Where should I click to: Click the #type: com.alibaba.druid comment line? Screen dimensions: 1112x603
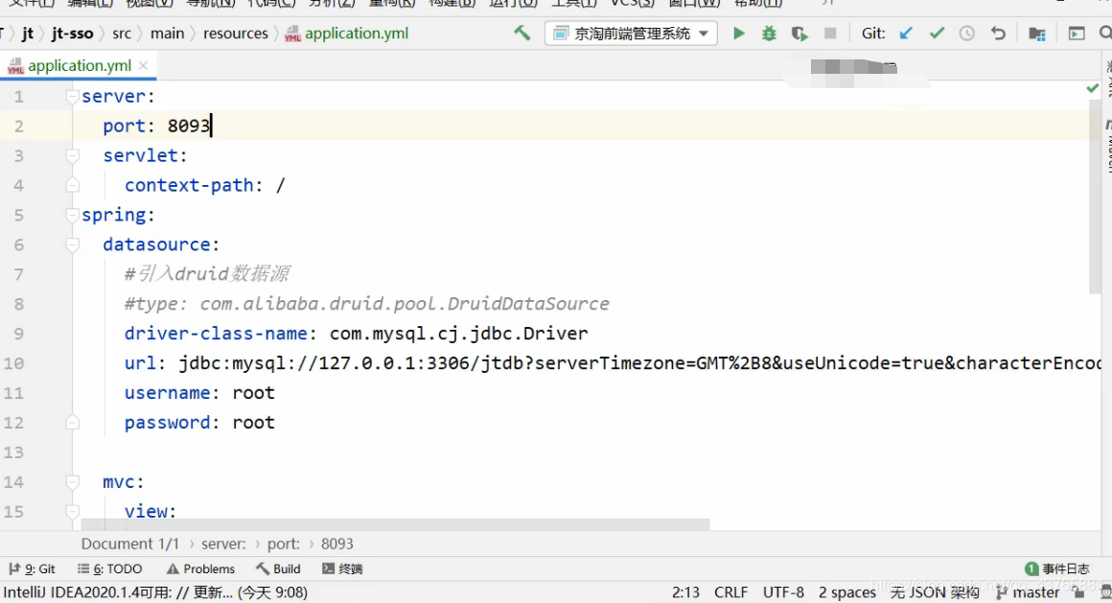(x=366, y=304)
